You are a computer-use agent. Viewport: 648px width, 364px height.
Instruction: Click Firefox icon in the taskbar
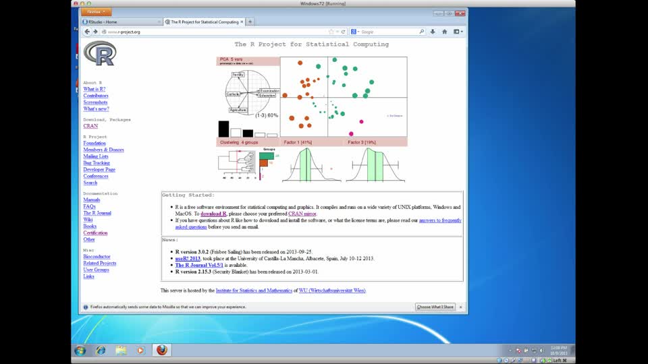coord(161,350)
